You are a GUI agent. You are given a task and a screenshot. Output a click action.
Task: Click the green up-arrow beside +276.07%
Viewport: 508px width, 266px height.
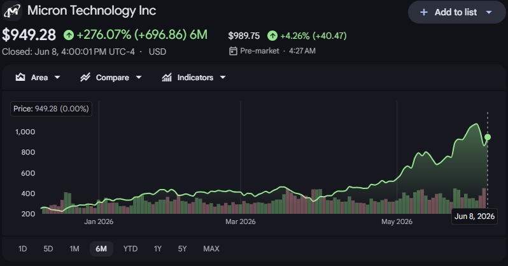click(x=69, y=34)
